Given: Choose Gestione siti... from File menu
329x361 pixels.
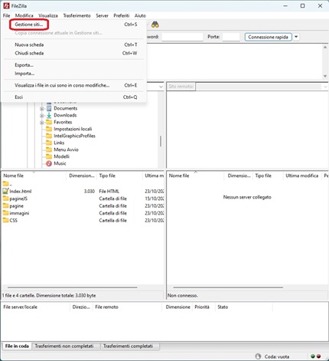Looking at the screenshot, I should point(29,25).
